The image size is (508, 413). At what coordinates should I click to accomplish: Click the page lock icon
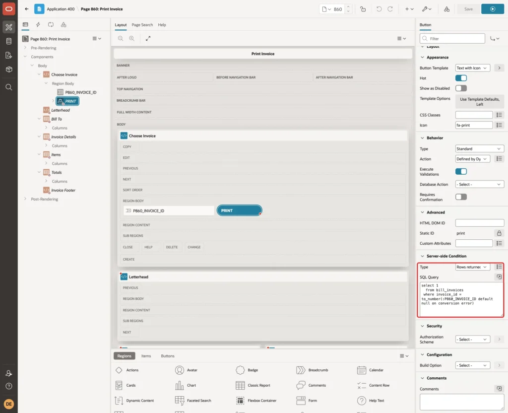(363, 9)
